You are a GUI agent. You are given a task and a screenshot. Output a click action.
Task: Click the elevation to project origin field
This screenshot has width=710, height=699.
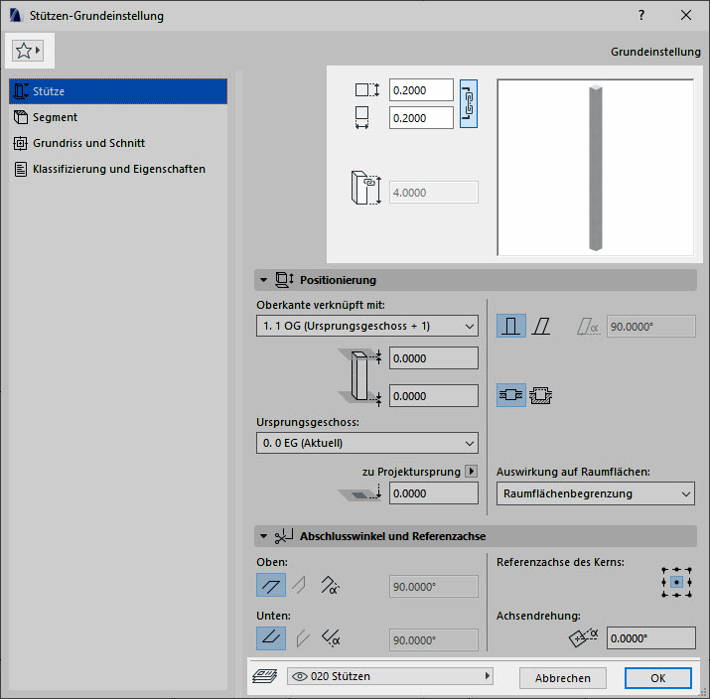(x=433, y=493)
